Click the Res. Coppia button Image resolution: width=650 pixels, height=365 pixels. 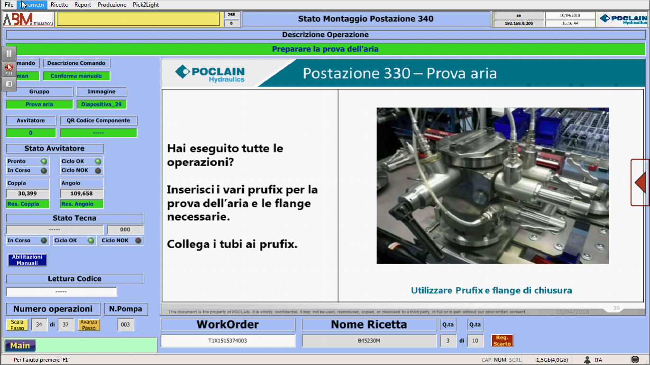[27, 204]
